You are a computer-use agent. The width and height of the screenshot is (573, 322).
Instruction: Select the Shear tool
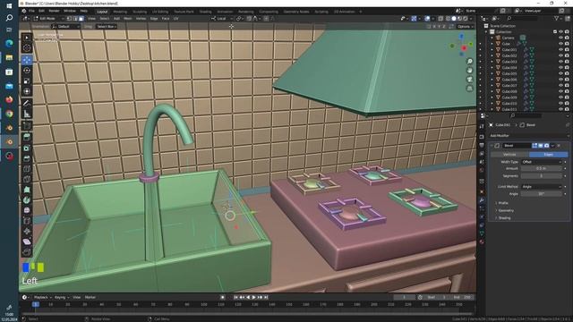(x=27, y=241)
